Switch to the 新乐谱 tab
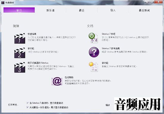Screen dimensions: 164x114 click(x=50, y=10)
